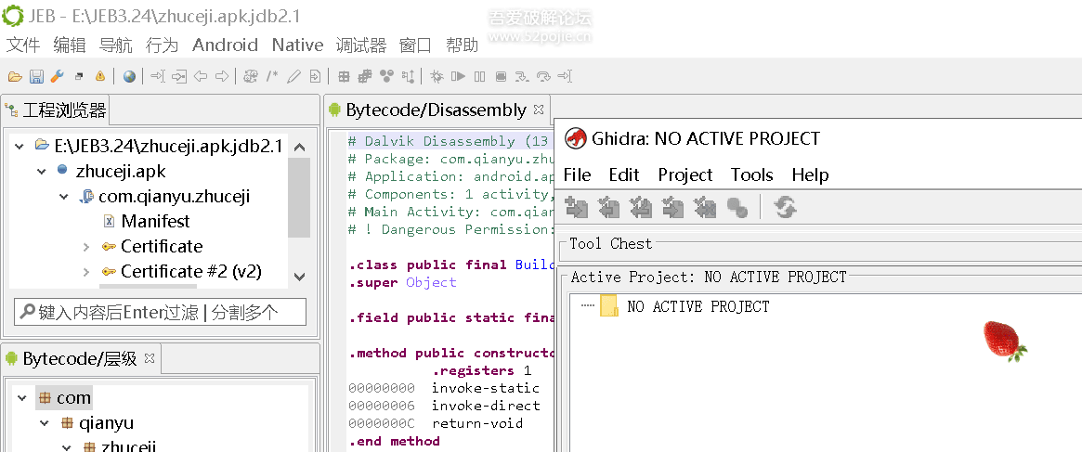Open the 帮助 menu in JEB

(x=462, y=45)
